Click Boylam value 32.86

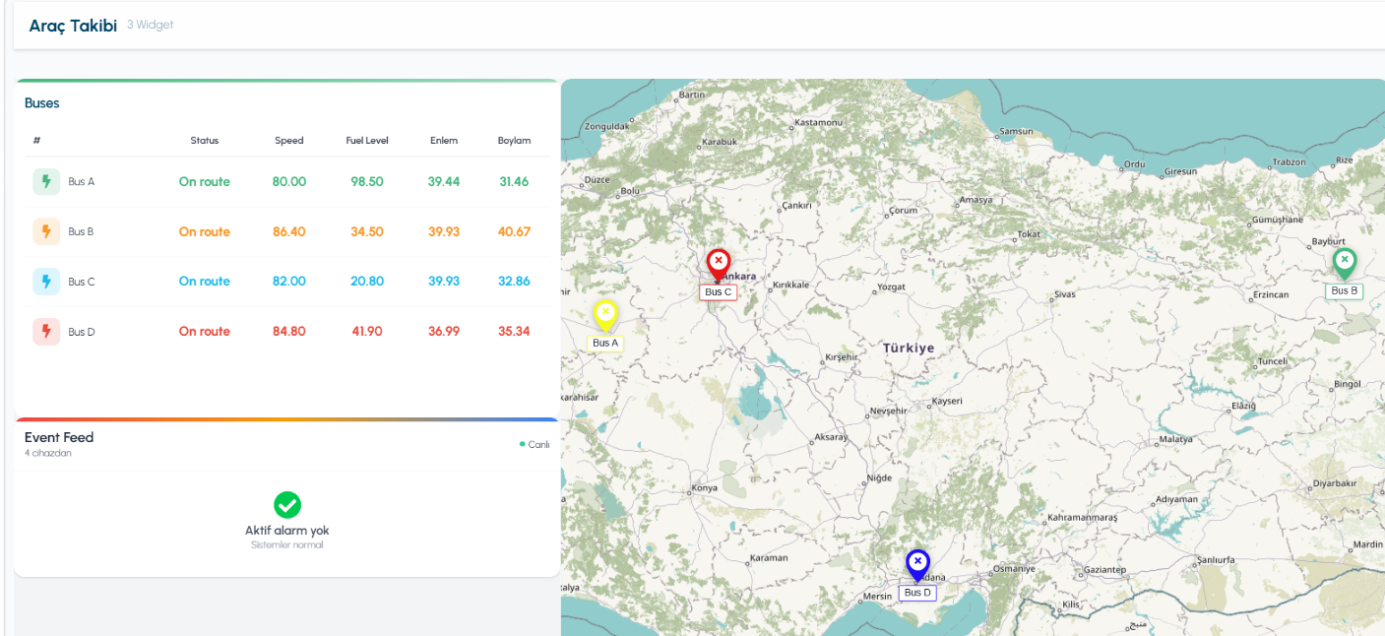[514, 282]
